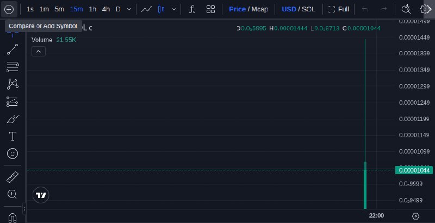The height and width of the screenshot is (223, 435).
Task: Select the ruler measure tool
Action: [x=13, y=177]
